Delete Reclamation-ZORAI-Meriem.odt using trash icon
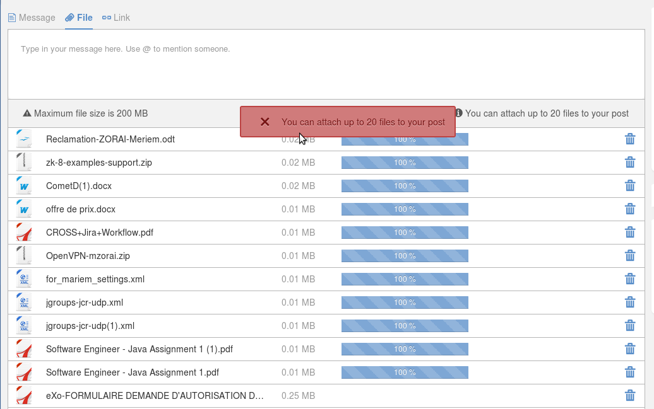 [x=630, y=139]
